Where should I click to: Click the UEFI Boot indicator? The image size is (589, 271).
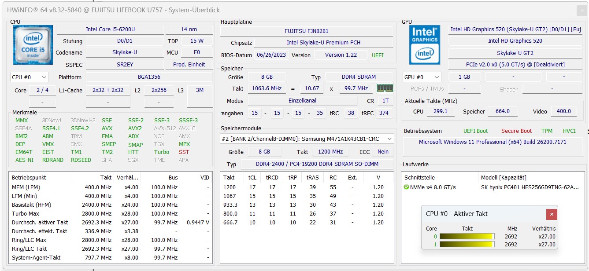pos(475,131)
